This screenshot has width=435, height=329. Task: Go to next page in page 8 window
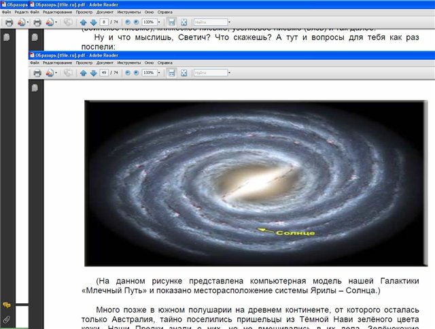(94, 22)
